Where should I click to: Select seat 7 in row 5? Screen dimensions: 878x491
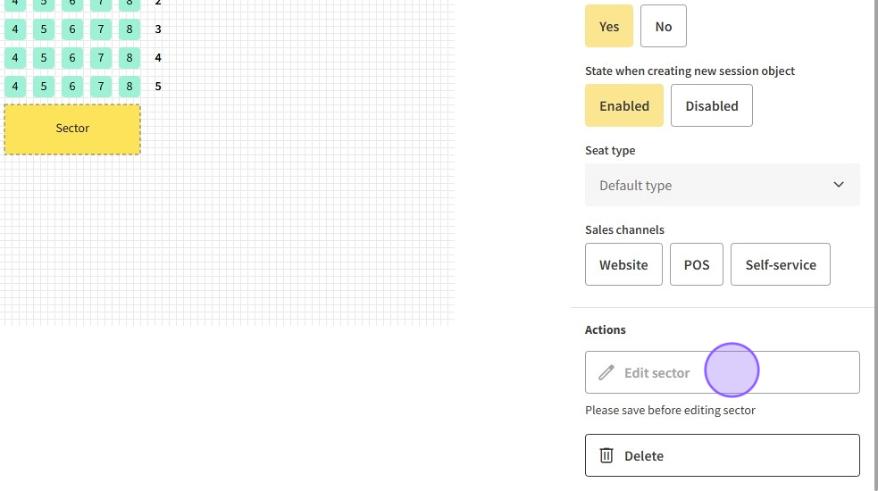pos(101,87)
